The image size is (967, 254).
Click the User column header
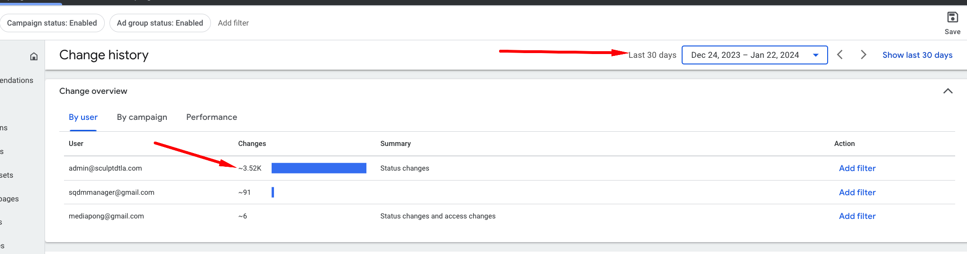[76, 144]
